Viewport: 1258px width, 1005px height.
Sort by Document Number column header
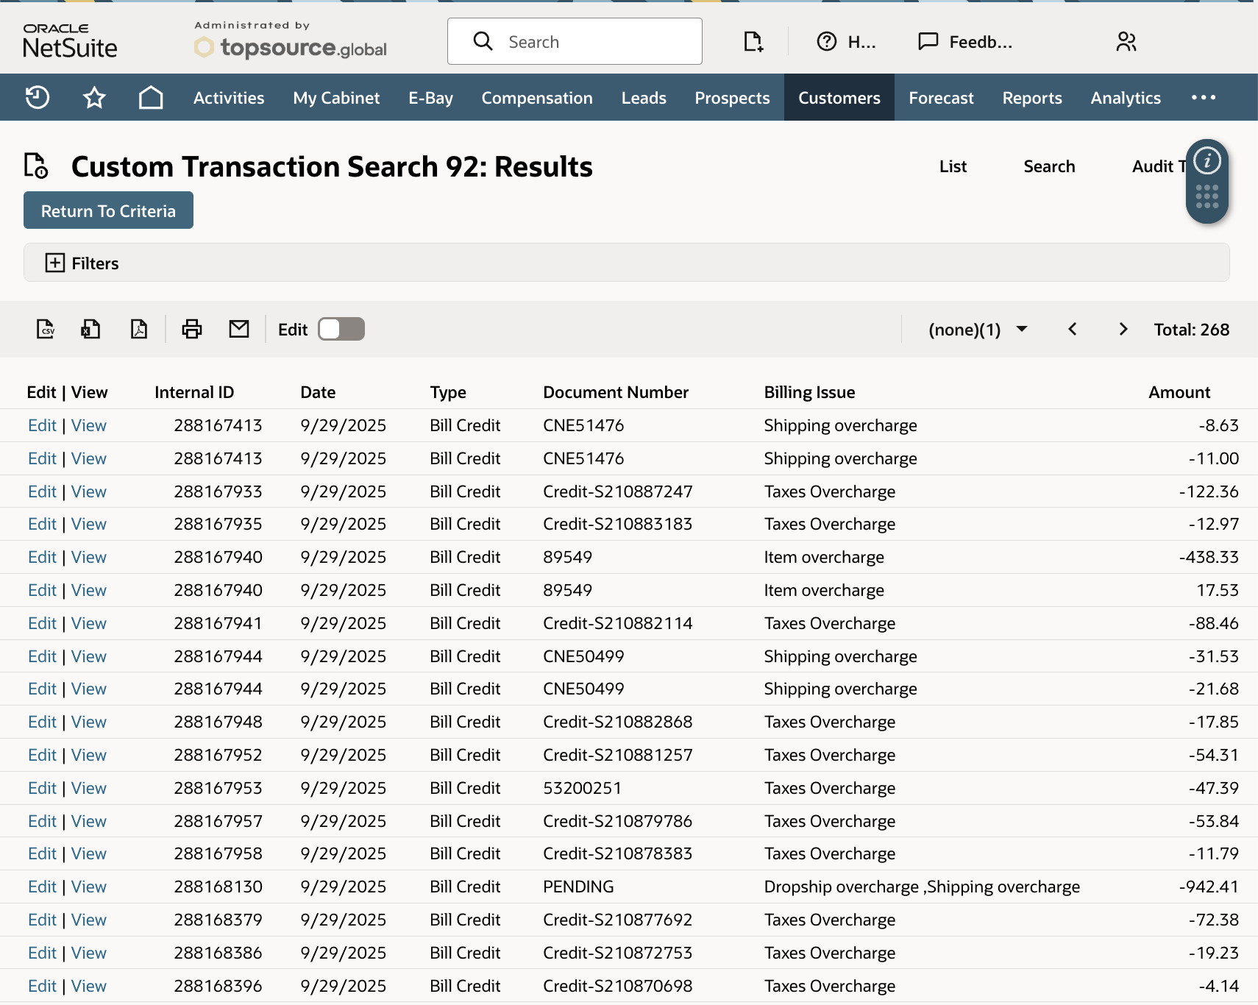tap(616, 392)
